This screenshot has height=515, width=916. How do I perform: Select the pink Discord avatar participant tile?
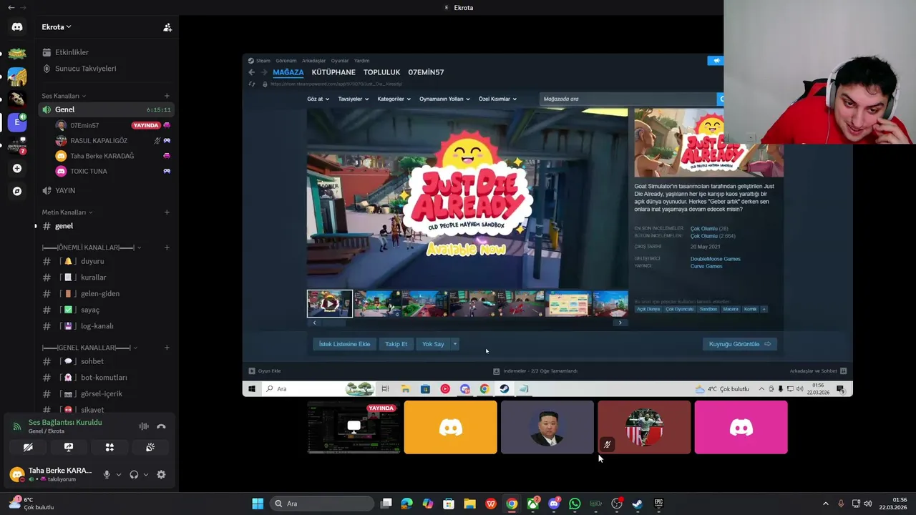(x=741, y=427)
